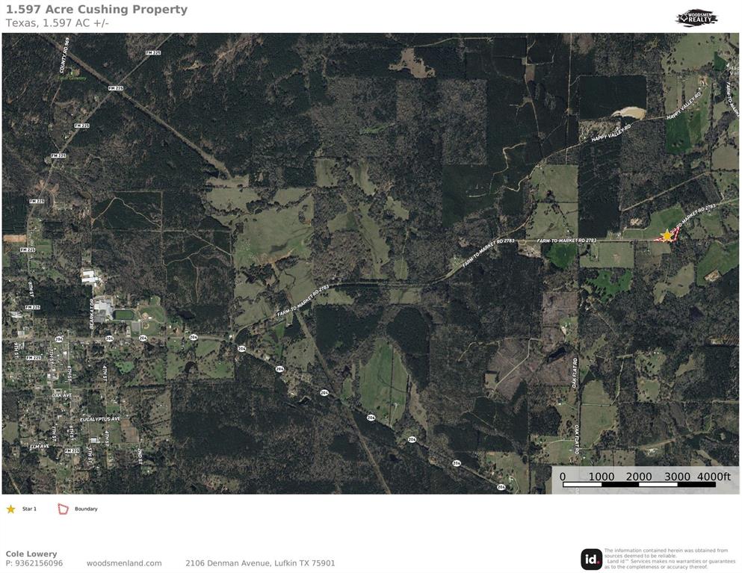Click the red dashed property boundary
The width and height of the screenshot is (742, 573).
[668, 235]
